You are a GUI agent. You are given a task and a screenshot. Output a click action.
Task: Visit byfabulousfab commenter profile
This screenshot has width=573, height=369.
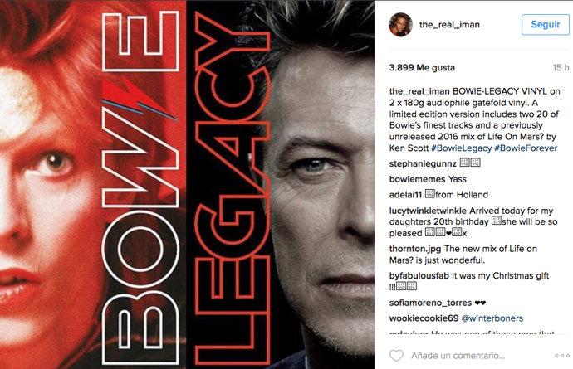pos(419,276)
